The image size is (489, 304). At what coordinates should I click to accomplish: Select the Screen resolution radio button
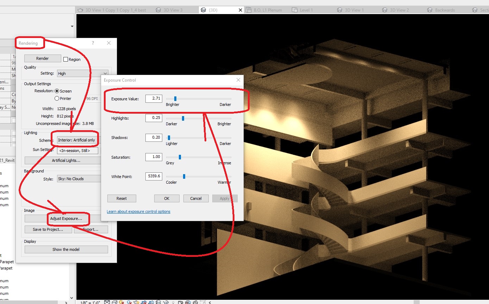pyautogui.click(x=56, y=91)
